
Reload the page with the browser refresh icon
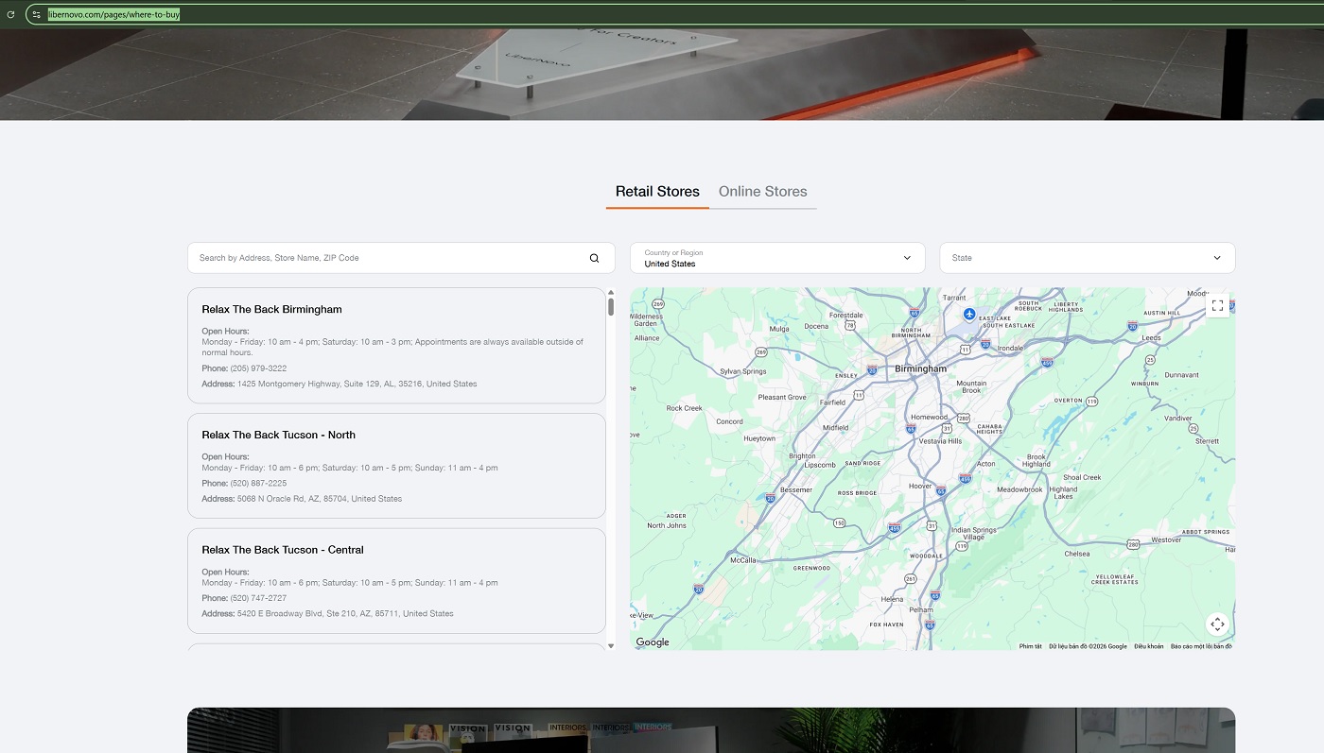tap(10, 14)
